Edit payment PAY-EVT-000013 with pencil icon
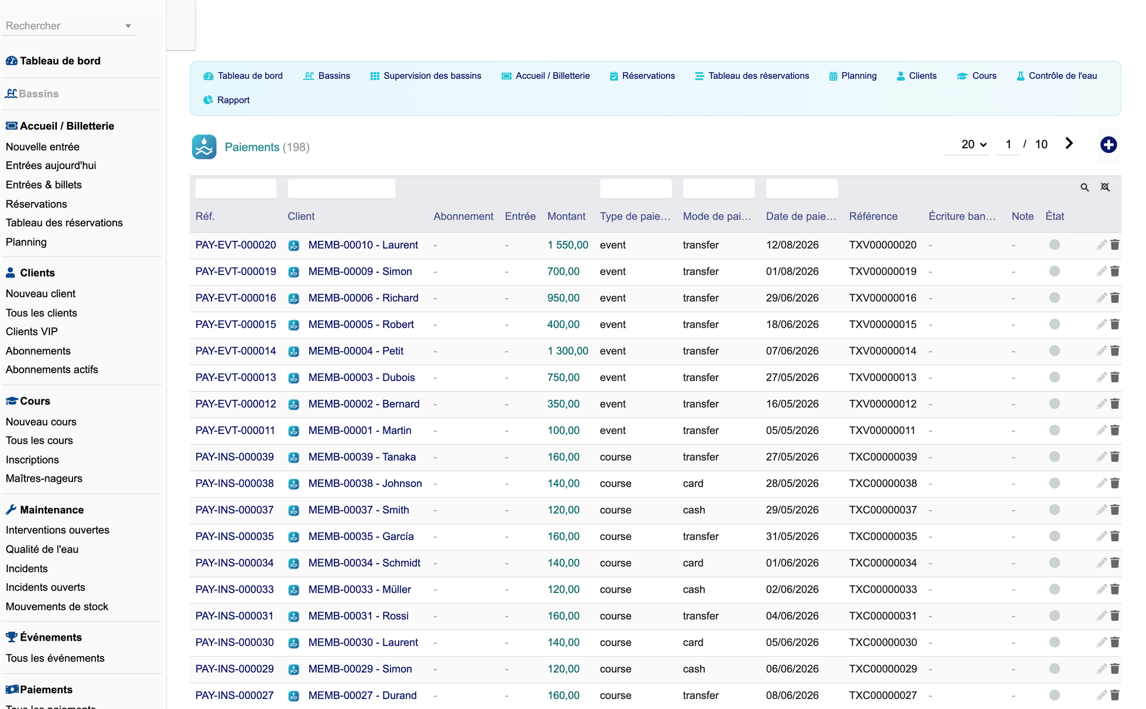Screen dimensions: 1146x709 1101,377
